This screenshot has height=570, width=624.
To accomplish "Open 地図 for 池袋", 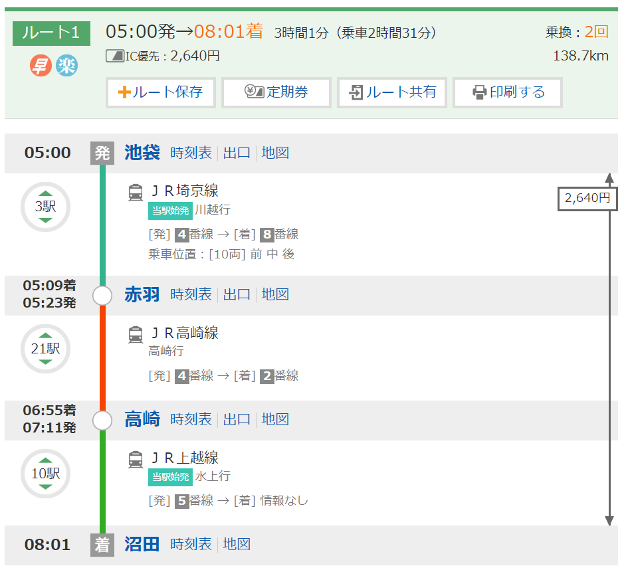I will [x=275, y=153].
